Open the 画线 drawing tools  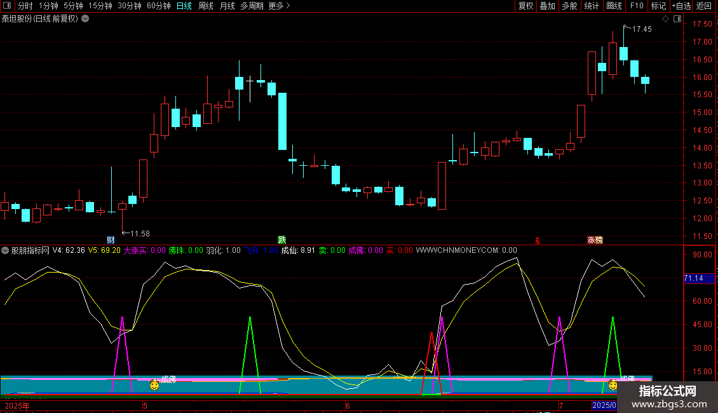click(x=614, y=6)
